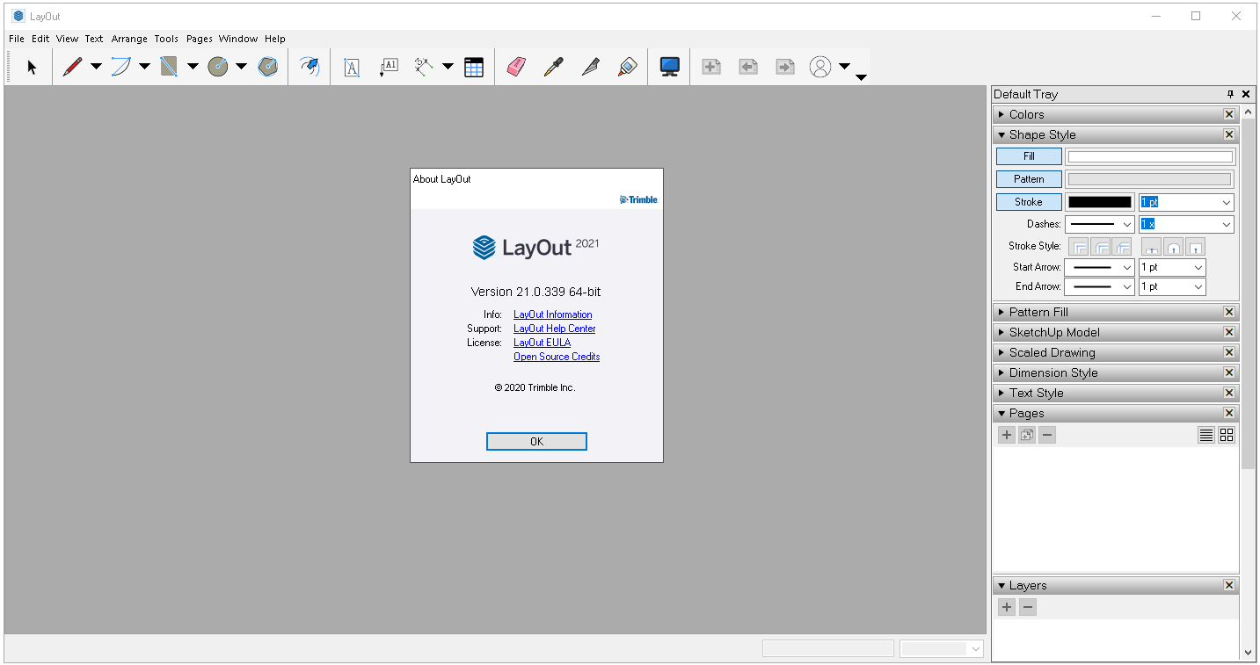Choose the Arc tool
This screenshot has height=665, width=1260.
(120, 67)
